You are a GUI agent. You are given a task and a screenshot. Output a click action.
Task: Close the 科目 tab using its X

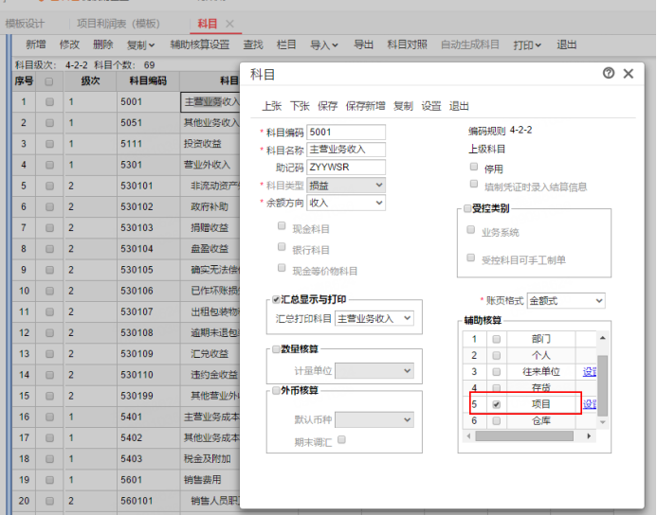click(x=229, y=24)
